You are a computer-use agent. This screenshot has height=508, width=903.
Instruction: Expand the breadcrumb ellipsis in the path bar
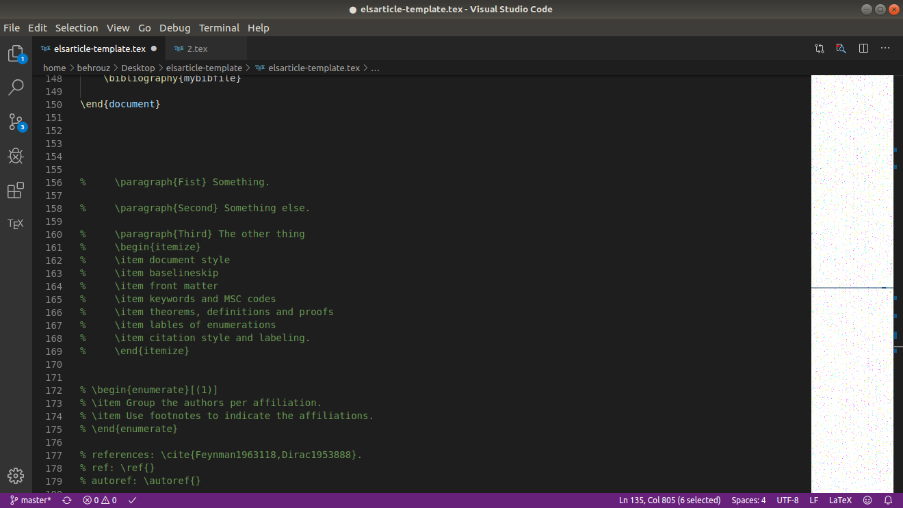(x=374, y=68)
